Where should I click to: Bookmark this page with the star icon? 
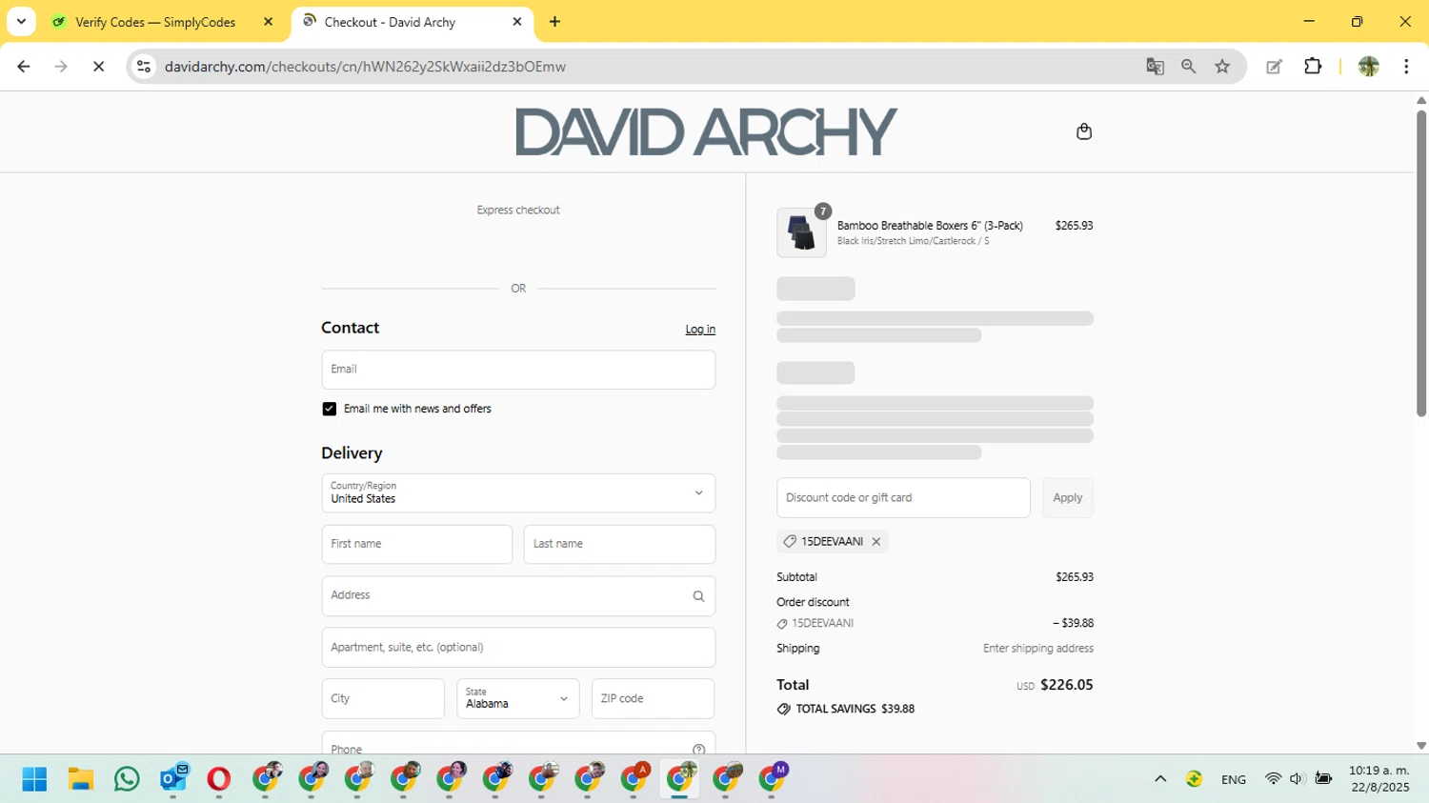click(1222, 67)
